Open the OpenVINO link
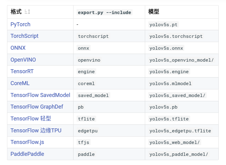The image size is (226, 165). point(23,60)
